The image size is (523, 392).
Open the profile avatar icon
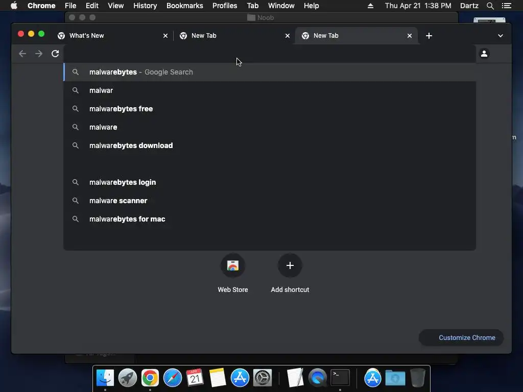pos(484,53)
